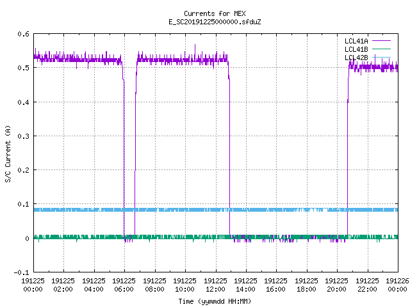
Task: Click the purple LCL41A legend line sample
Action: point(381,41)
